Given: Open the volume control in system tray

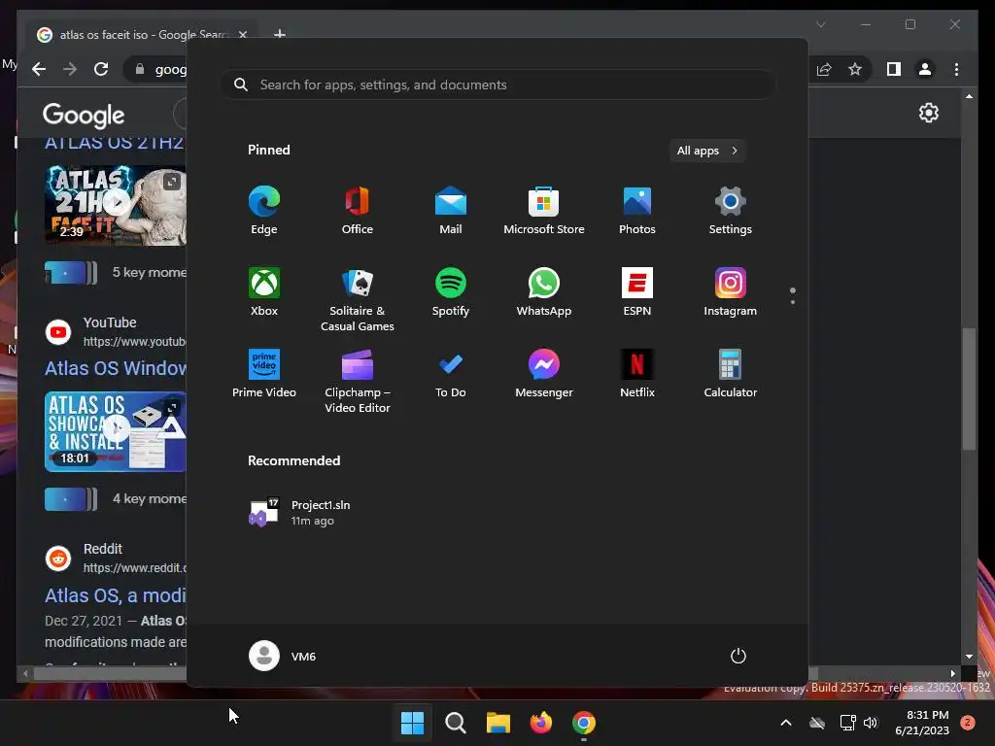Looking at the screenshot, I should point(871,723).
